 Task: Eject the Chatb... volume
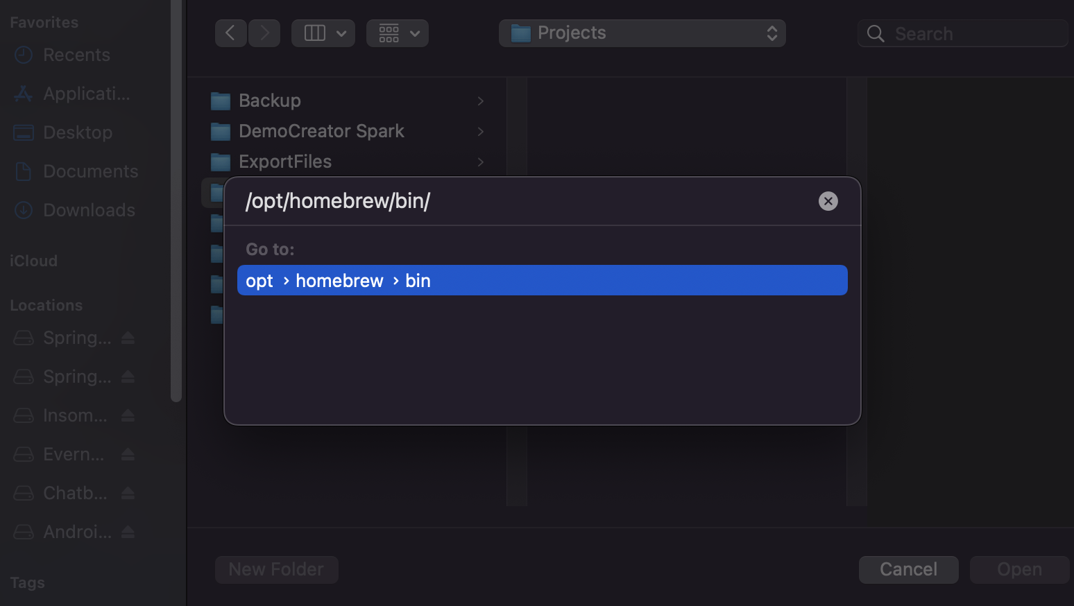point(128,493)
